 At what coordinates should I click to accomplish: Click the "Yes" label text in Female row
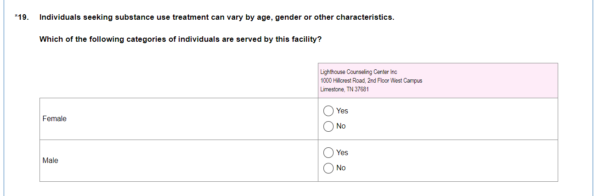[342, 111]
